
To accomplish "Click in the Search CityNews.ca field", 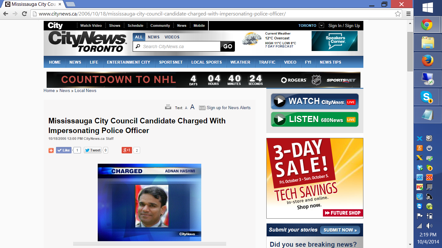I will click(177, 46).
